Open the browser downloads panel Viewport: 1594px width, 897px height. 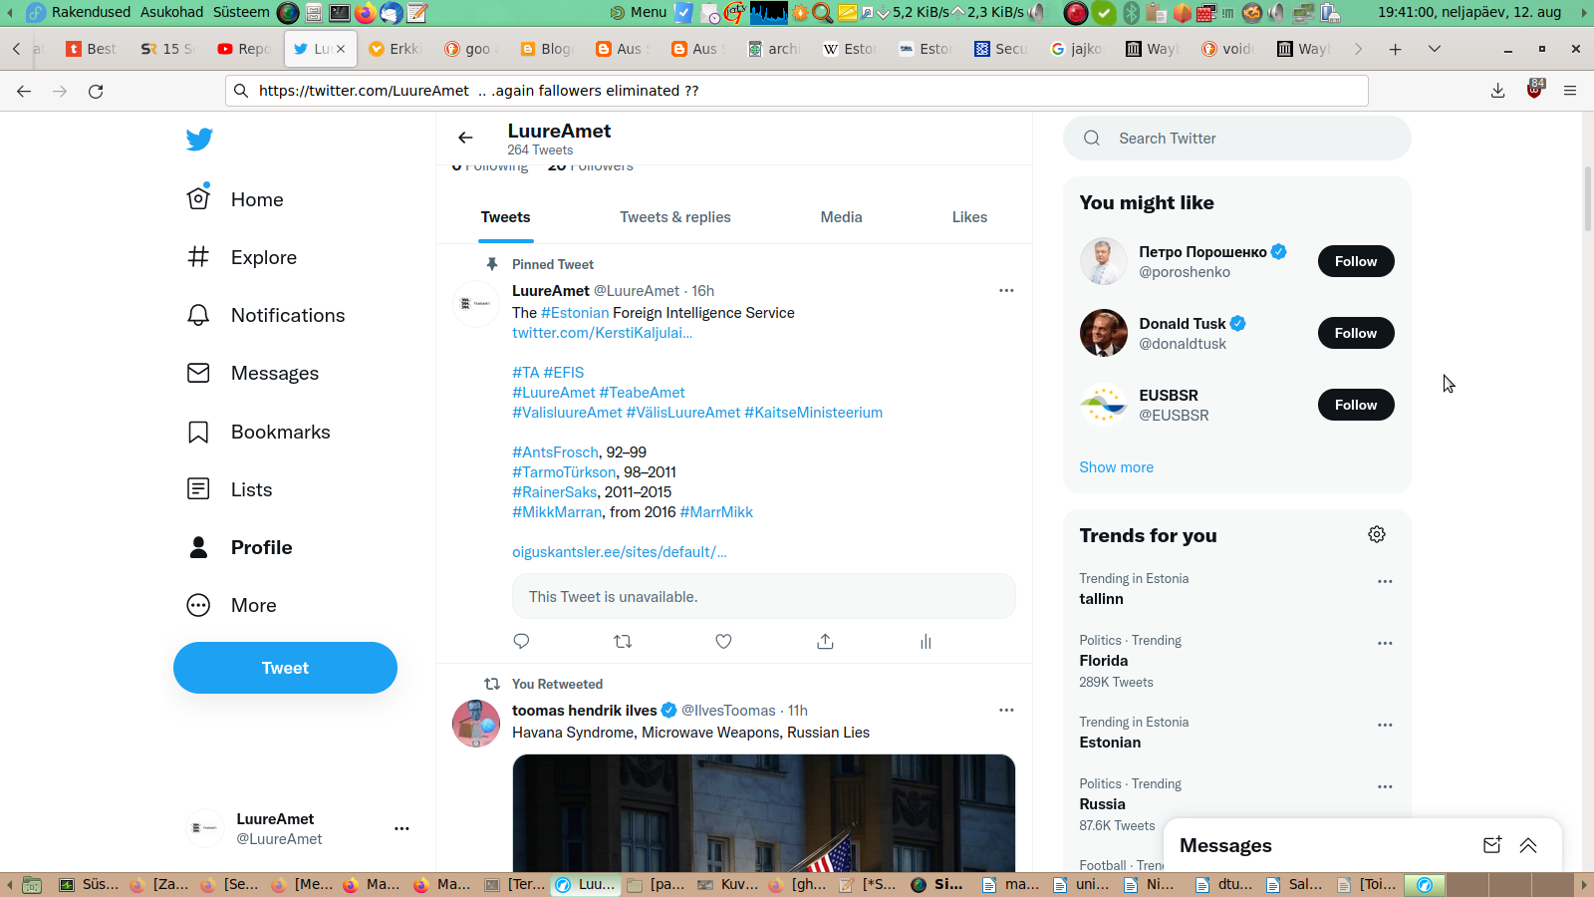pos(1497,91)
